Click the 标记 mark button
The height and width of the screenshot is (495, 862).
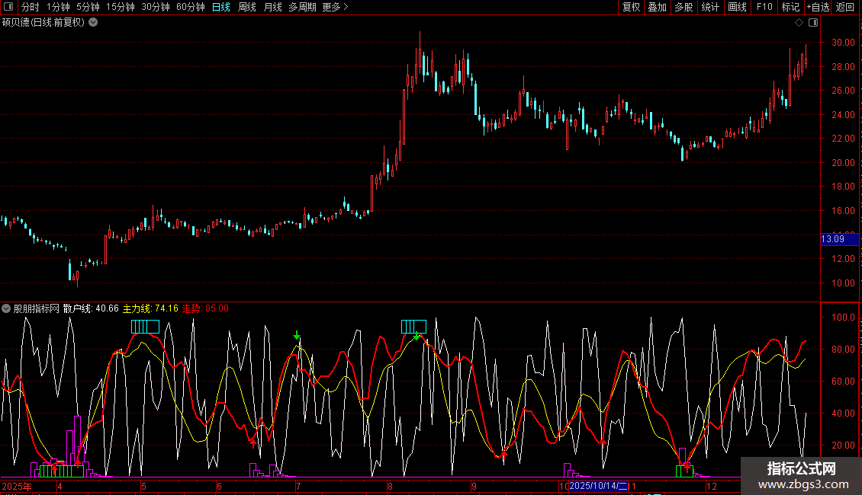(790, 7)
